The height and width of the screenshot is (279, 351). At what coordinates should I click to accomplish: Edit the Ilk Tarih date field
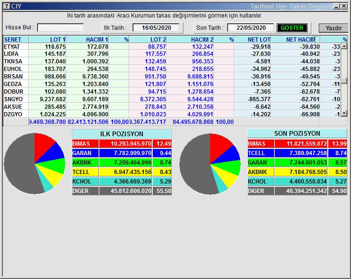pos(156,28)
